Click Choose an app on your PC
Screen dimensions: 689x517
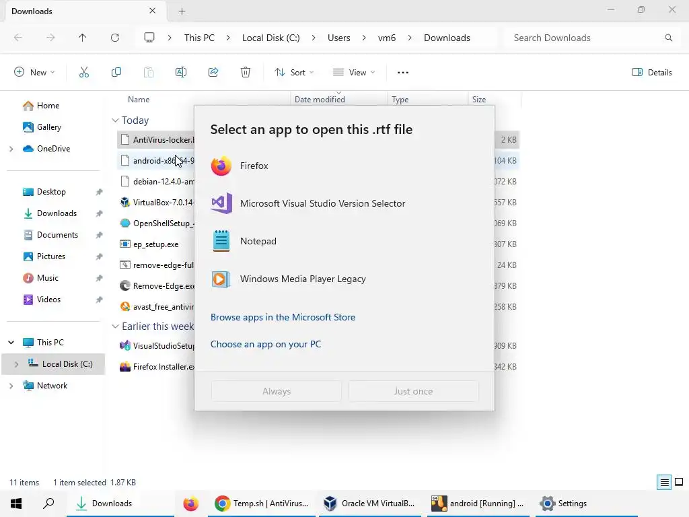click(266, 344)
